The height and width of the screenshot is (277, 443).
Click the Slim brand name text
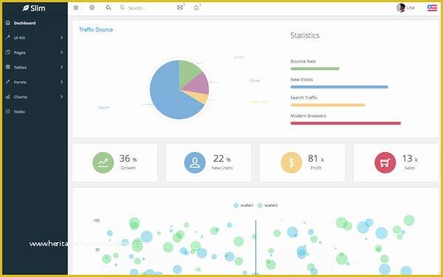coord(38,8)
